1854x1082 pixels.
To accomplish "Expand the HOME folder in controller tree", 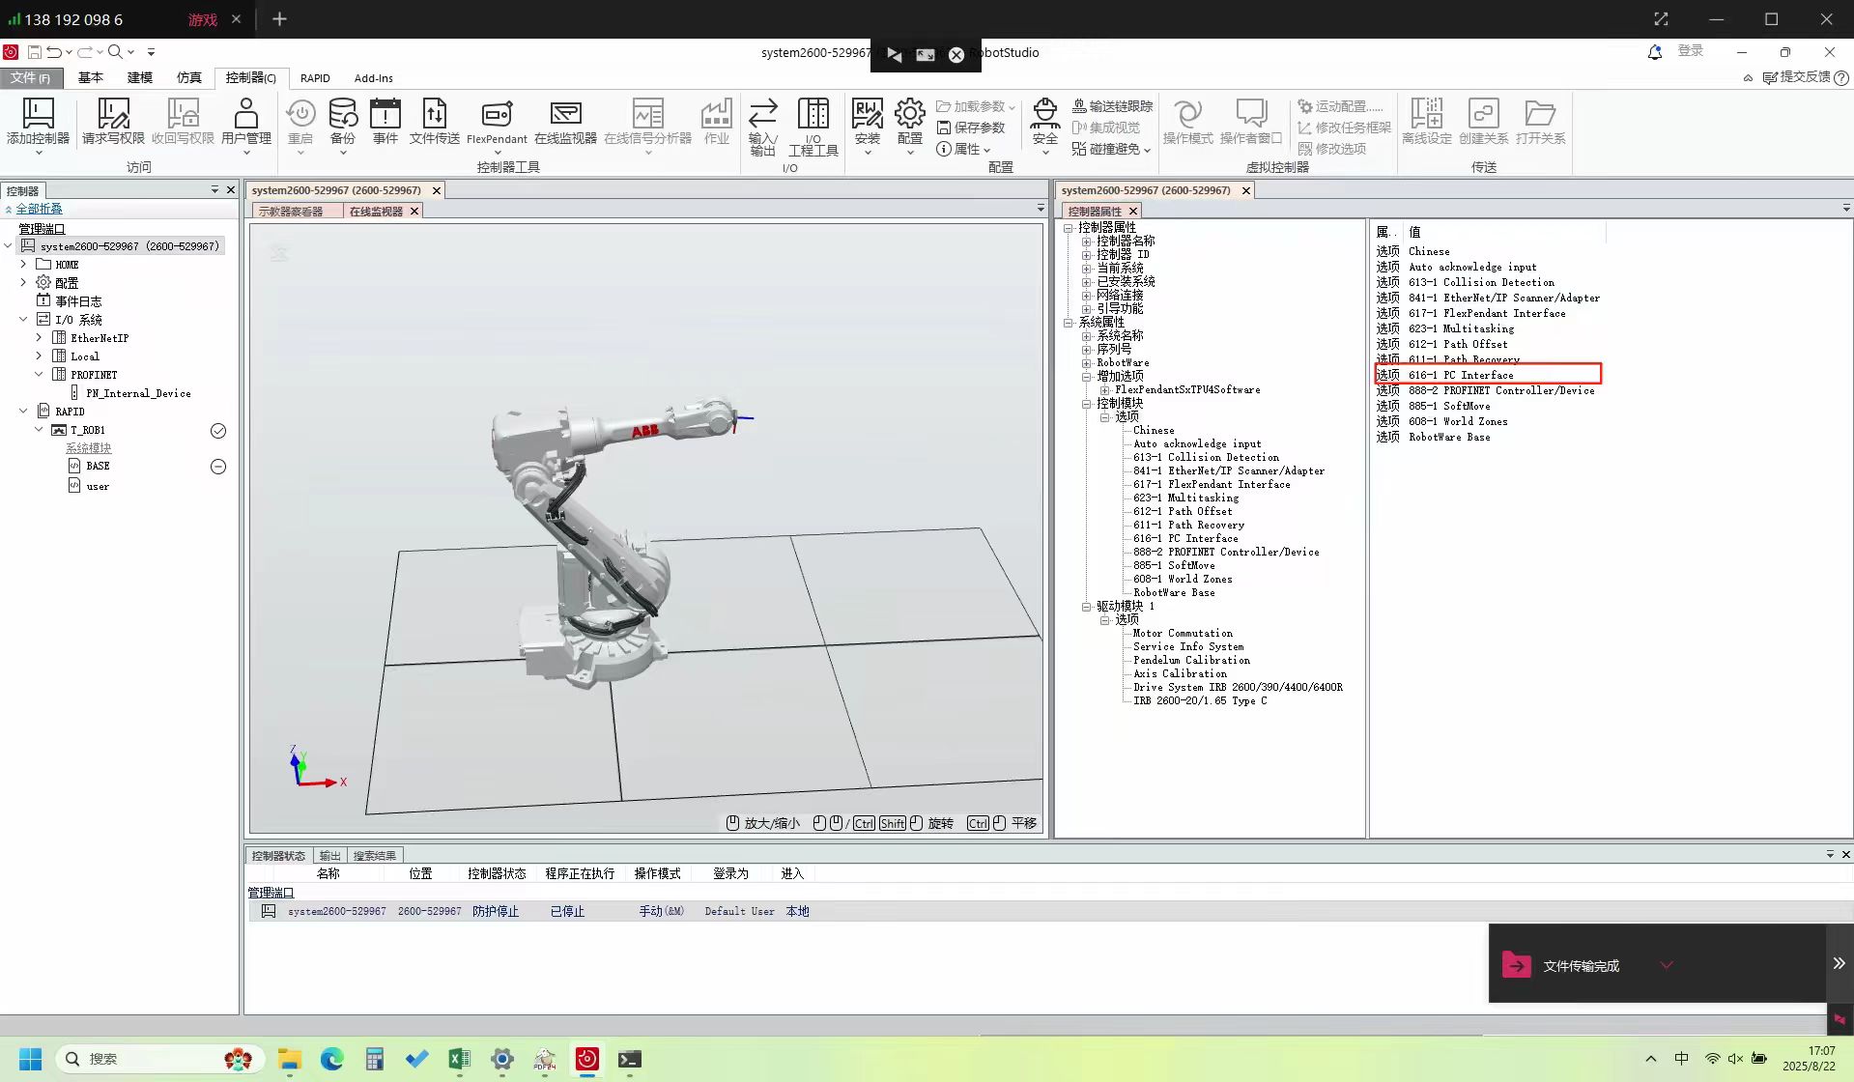I will (23, 264).
